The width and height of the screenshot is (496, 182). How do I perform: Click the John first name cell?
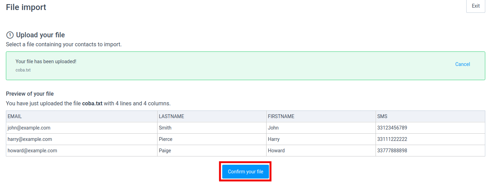coord(273,128)
